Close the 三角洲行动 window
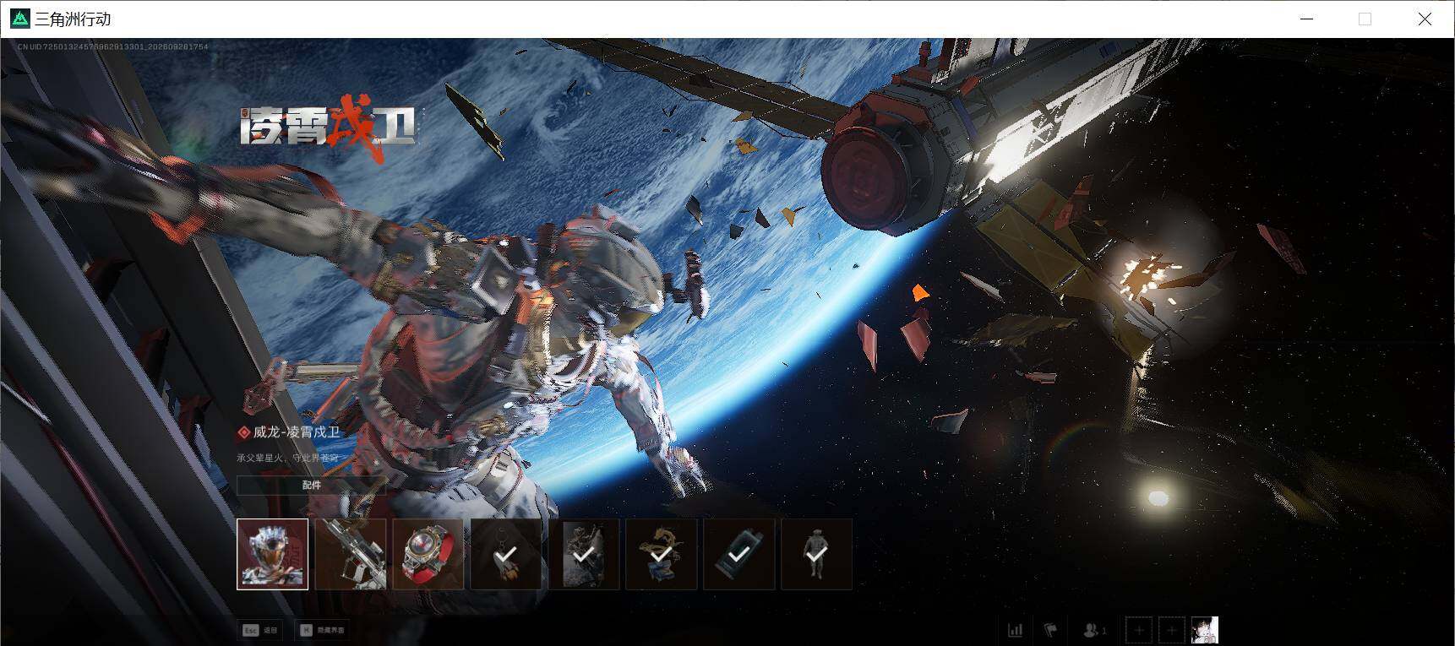Screen dimensions: 1455x646 point(1425,19)
